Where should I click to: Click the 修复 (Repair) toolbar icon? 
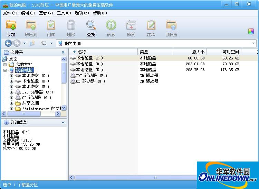click(131, 25)
